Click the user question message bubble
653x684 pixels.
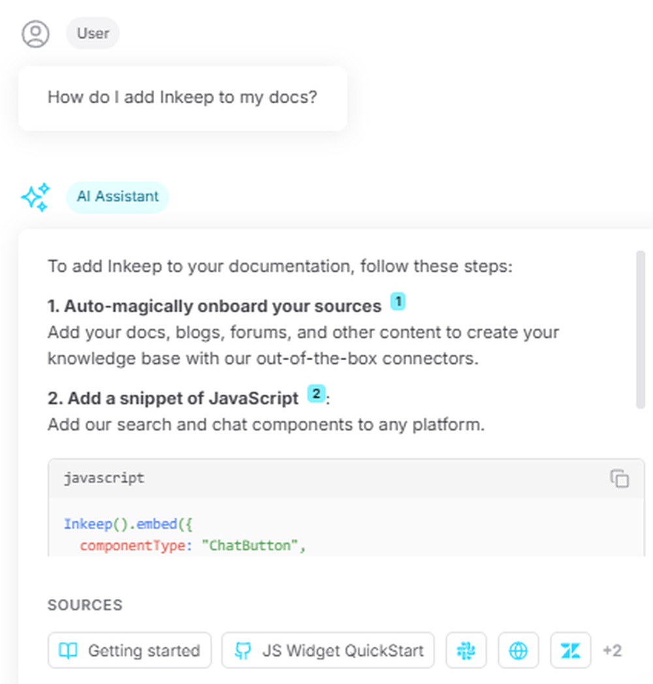182,98
